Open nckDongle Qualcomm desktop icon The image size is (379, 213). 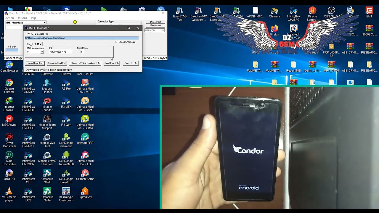coord(66,195)
